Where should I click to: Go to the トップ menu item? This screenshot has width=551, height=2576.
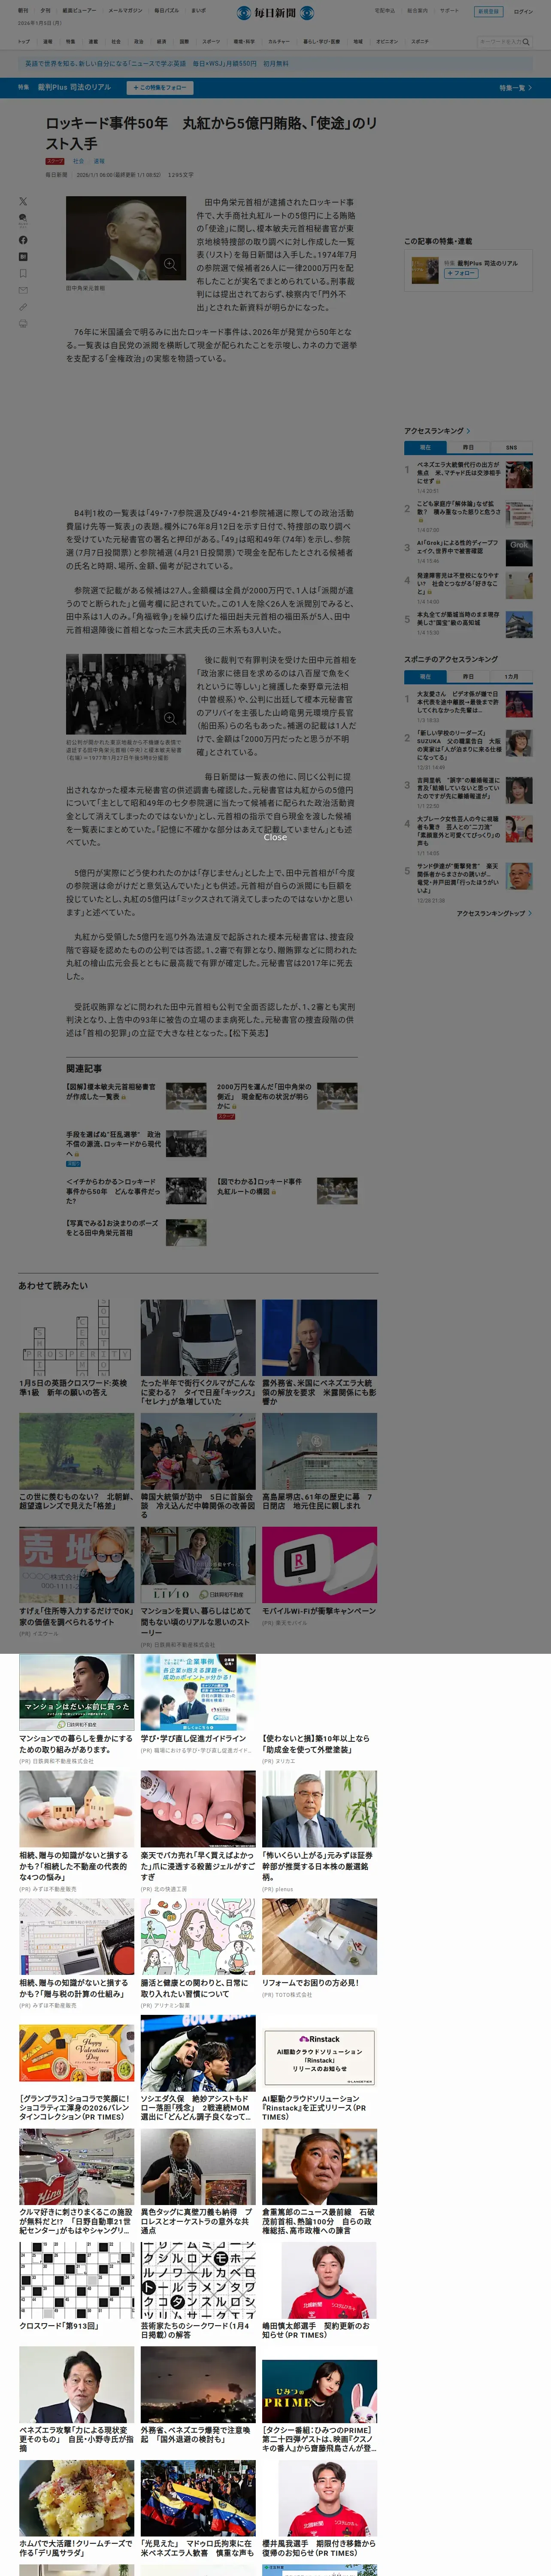click(24, 42)
